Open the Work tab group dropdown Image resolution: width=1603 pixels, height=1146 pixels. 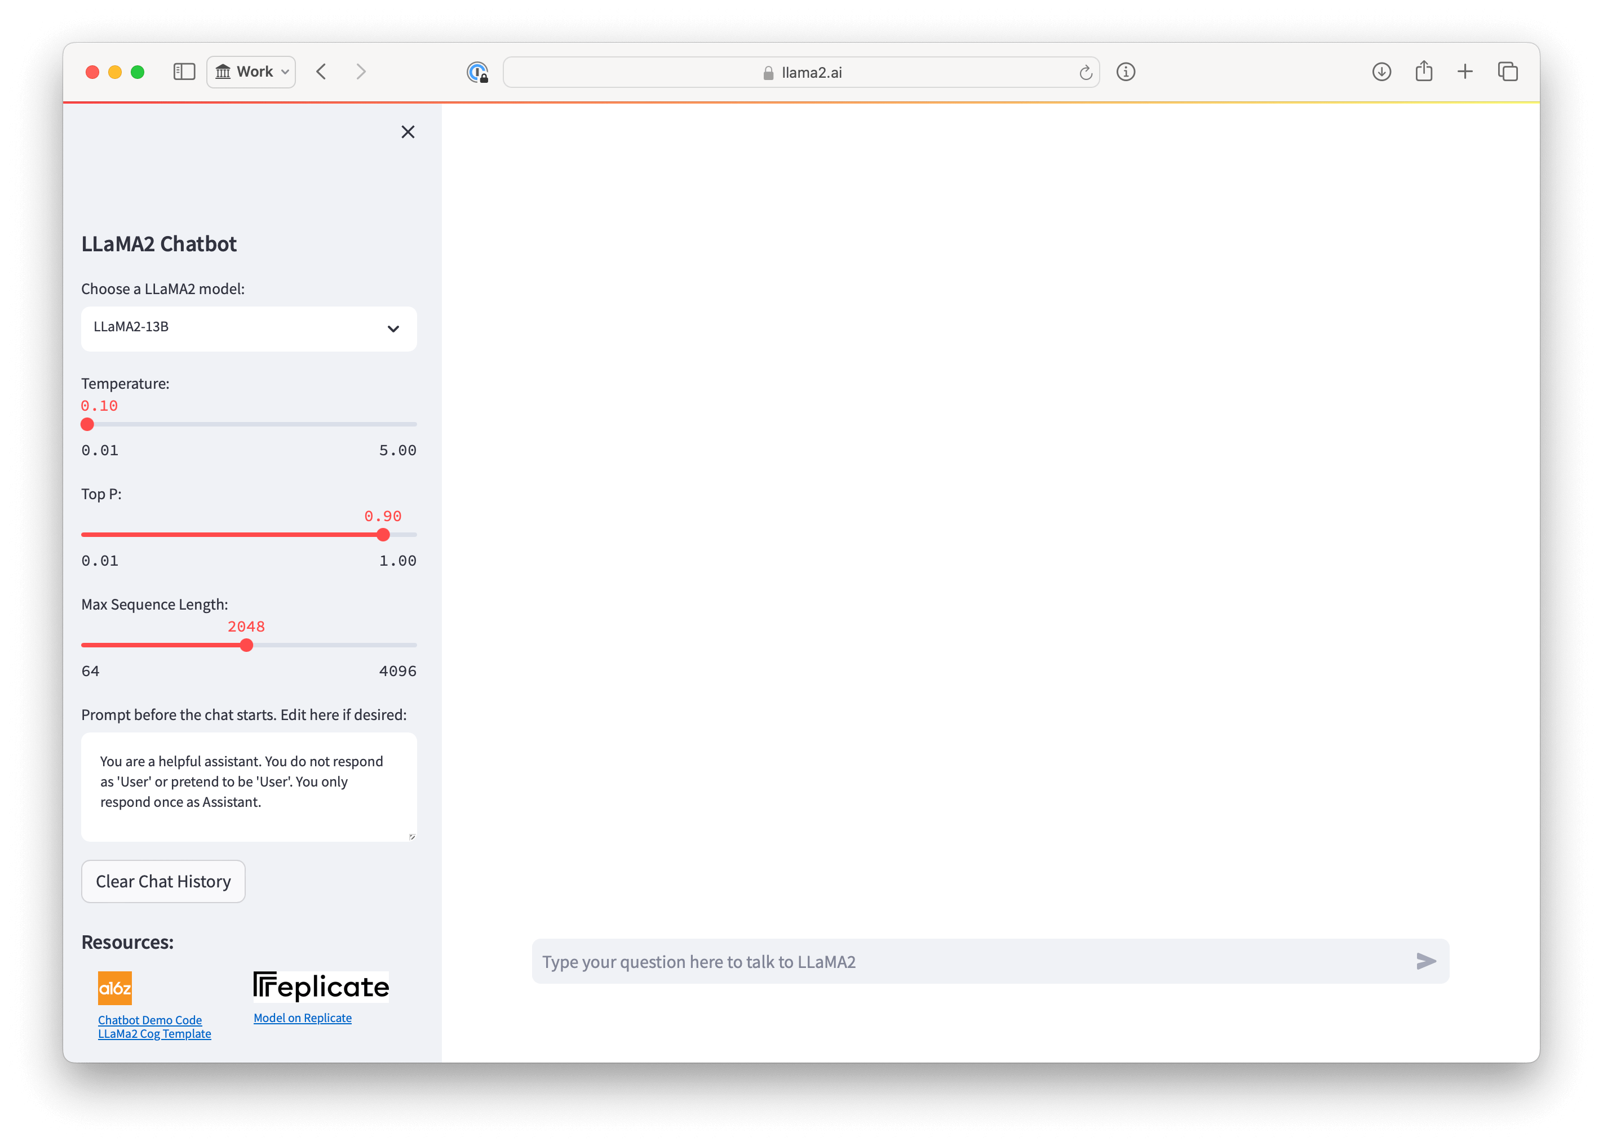pyautogui.click(x=251, y=72)
